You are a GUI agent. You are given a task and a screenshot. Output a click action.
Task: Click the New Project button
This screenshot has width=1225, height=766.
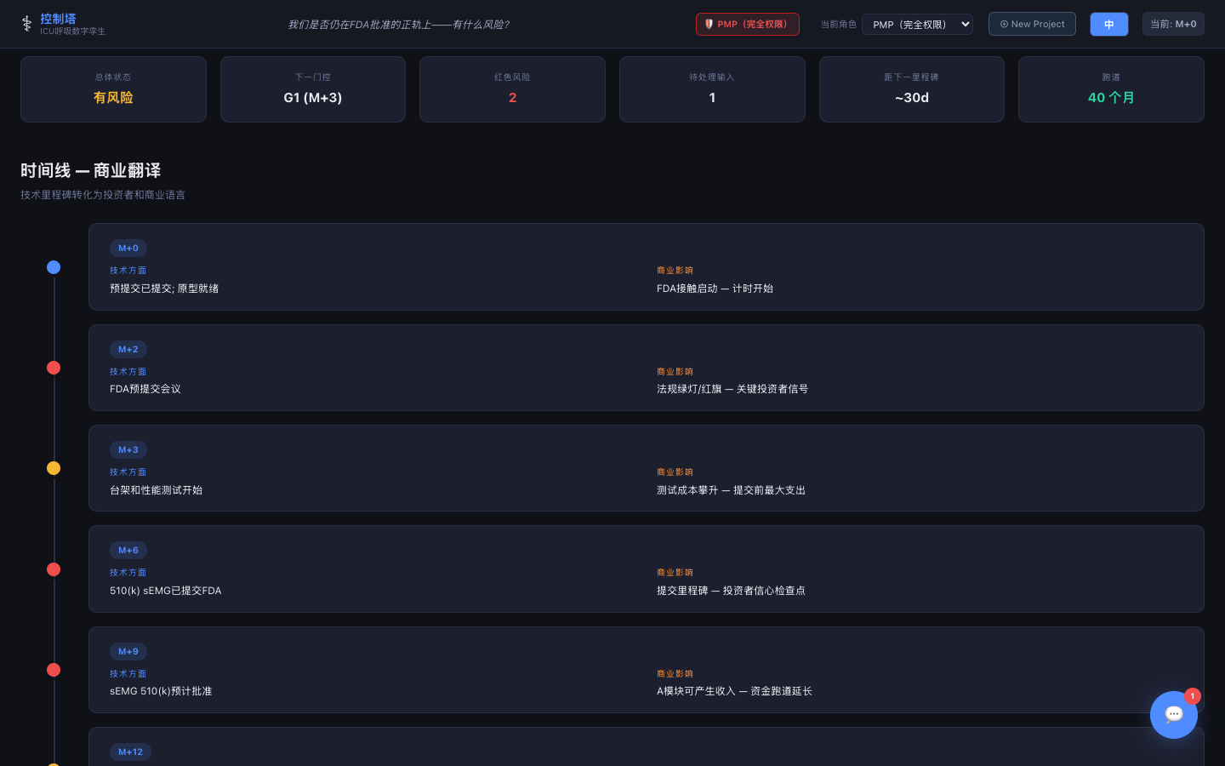[x=1032, y=24]
